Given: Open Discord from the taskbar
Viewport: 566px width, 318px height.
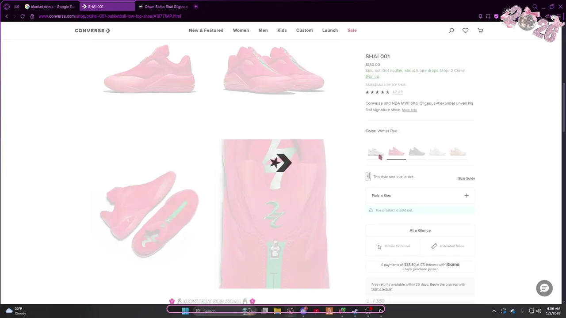Looking at the screenshot, I should pyautogui.click(x=303, y=310).
